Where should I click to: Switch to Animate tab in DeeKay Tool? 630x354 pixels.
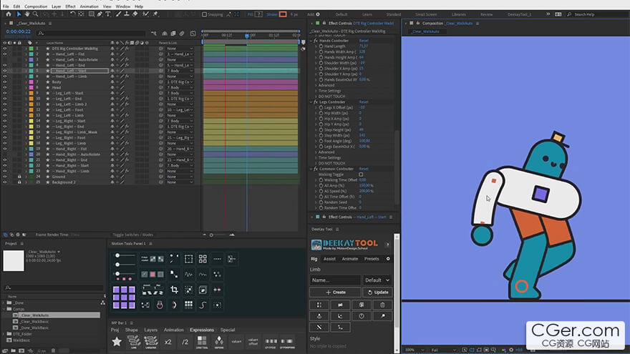(350, 259)
